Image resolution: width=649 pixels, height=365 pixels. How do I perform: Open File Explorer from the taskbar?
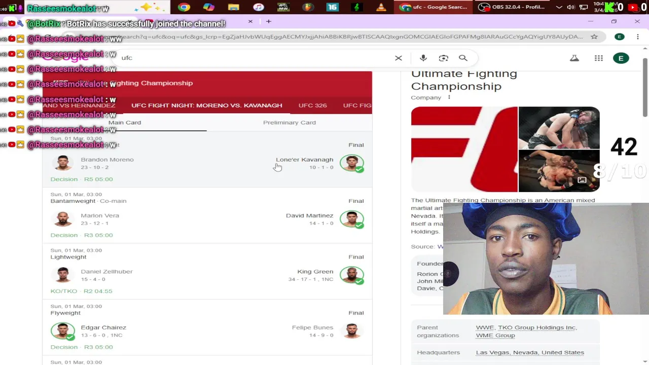(233, 7)
